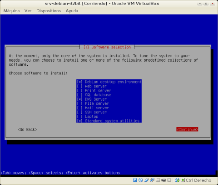The image size is (218, 185).
Task: Open the Ayuda menu
Action: (72, 11)
